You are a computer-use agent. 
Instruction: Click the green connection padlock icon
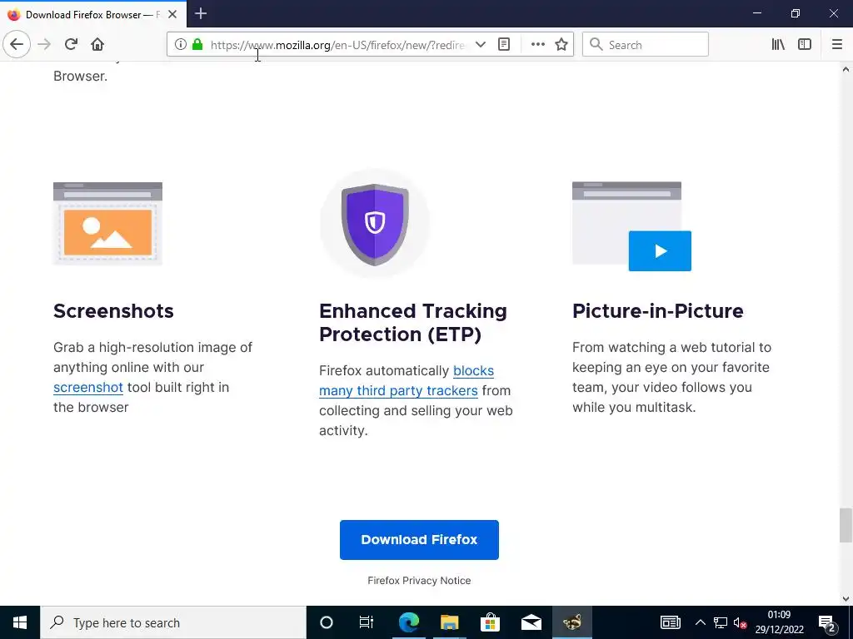pos(197,45)
